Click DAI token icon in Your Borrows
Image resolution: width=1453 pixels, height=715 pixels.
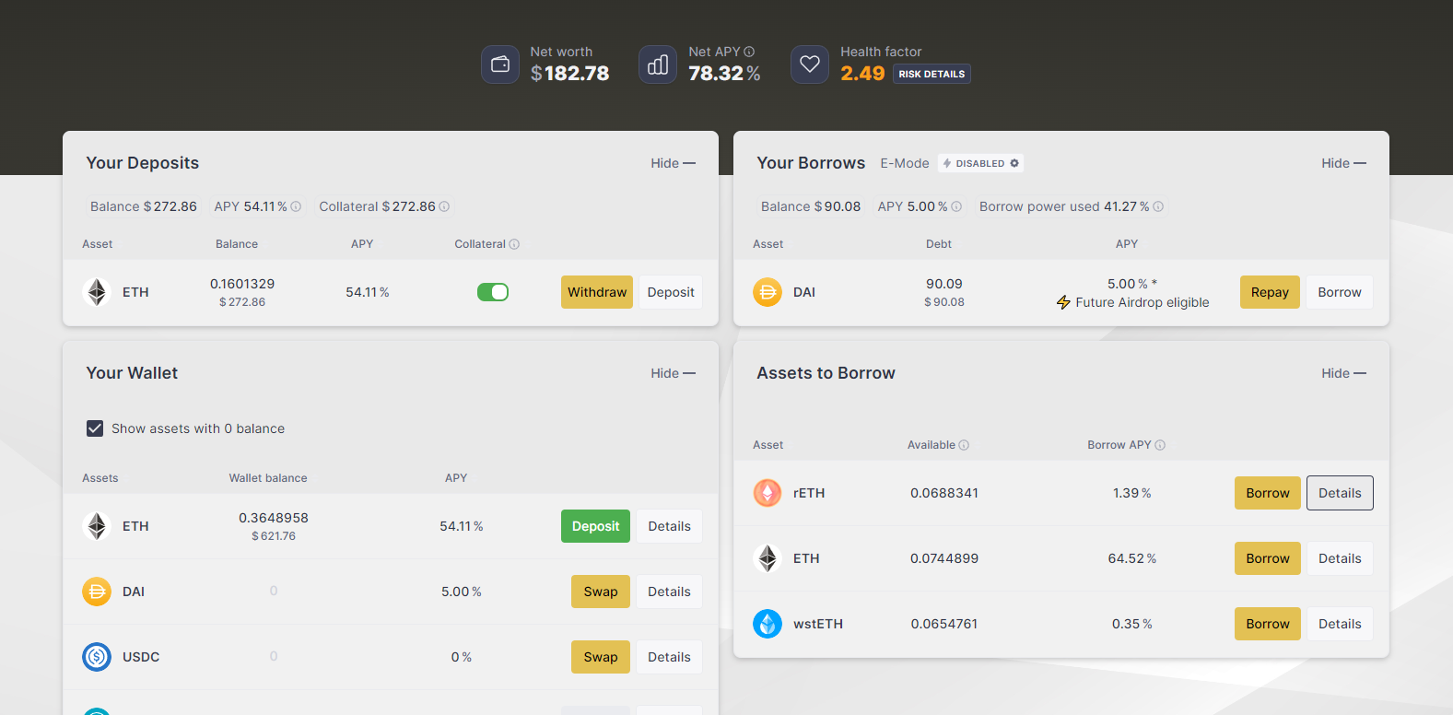coord(768,292)
